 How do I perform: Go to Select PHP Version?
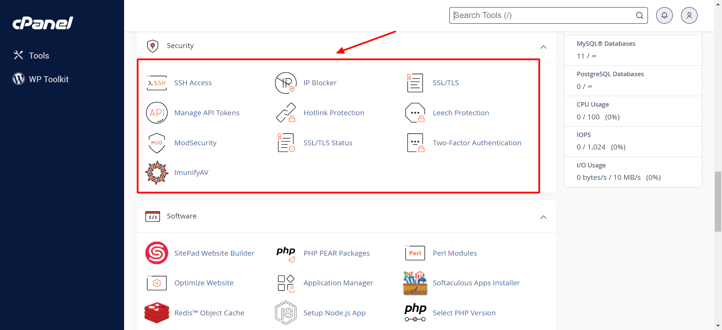[x=464, y=313]
